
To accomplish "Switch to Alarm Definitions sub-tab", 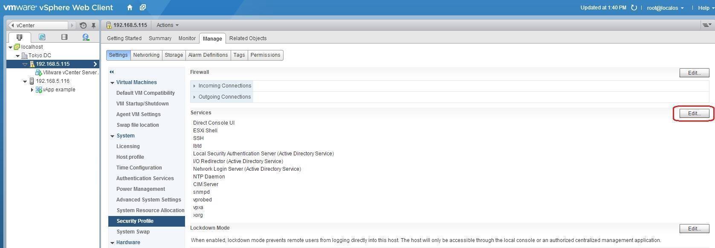I will tap(208, 55).
